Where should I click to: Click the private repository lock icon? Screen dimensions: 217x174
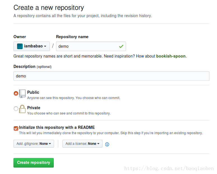[x=22, y=109]
